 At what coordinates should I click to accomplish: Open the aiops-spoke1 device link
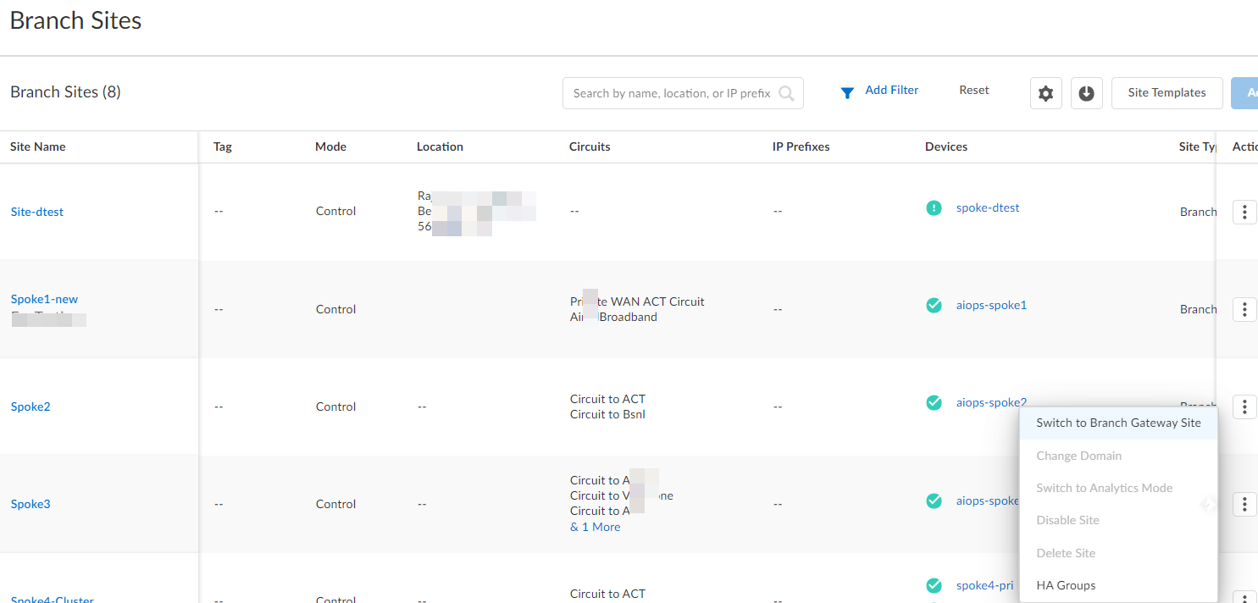point(991,305)
